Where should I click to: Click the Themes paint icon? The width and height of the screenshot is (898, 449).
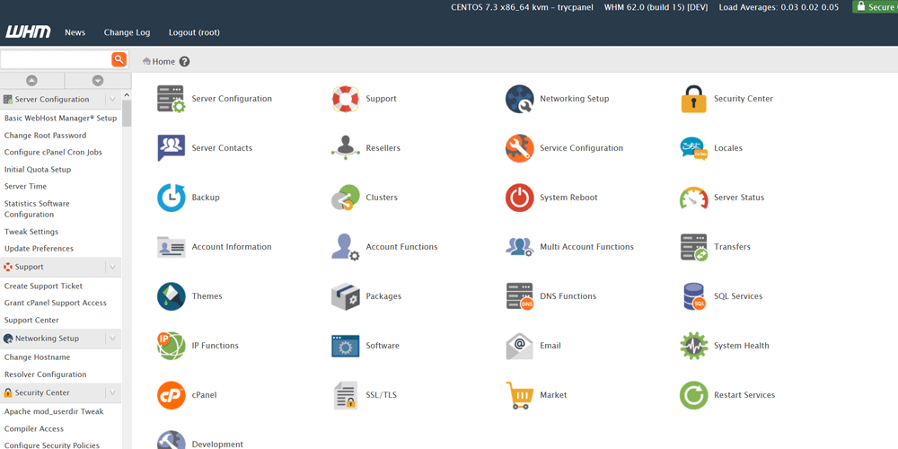(x=171, y=296)
